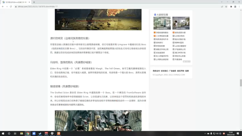Screen dimensions: 242x136
Task: Click the '联系我们' footer link
Action: 164,71
